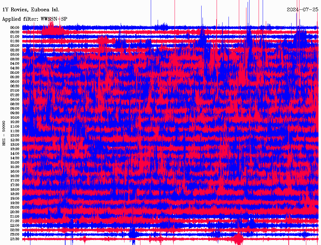Click the date label 2024-07-25
Viewport: 321px width, 245px height.
point(303,10)
